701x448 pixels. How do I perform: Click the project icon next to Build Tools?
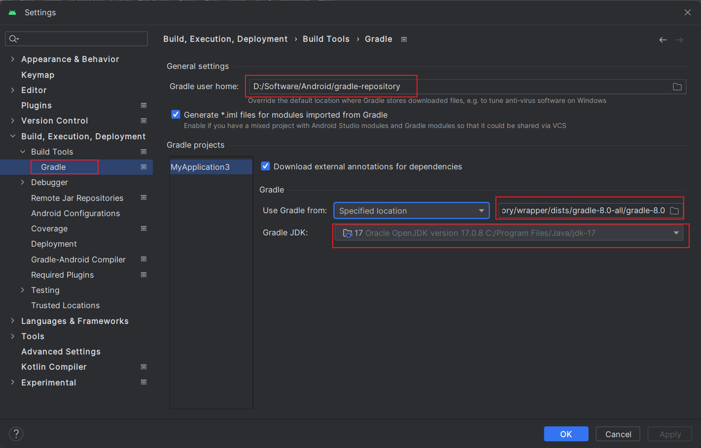click(x=144, y=152)
